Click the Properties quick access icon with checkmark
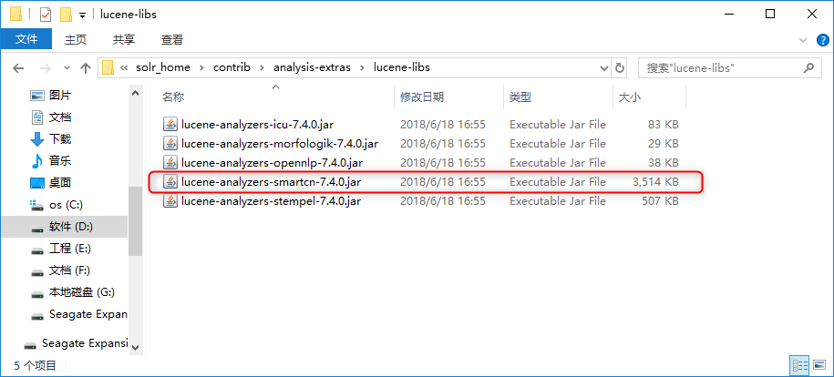The height and width of the screenshot is (377, 834). point(46,15)
